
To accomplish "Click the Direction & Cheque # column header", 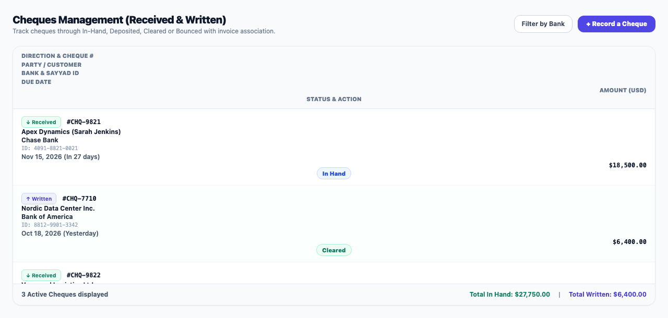I will coord(57,56).
